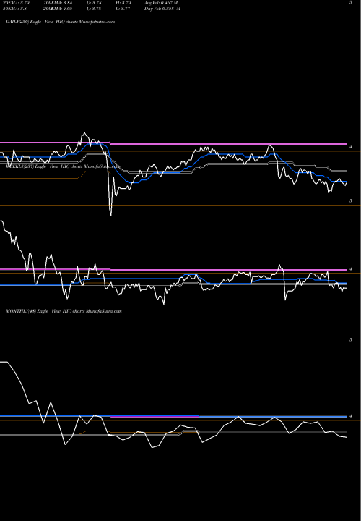361x521 pixels.
Task: Click the WEEKLY Eagle View chart title
Action: (62, 166)
